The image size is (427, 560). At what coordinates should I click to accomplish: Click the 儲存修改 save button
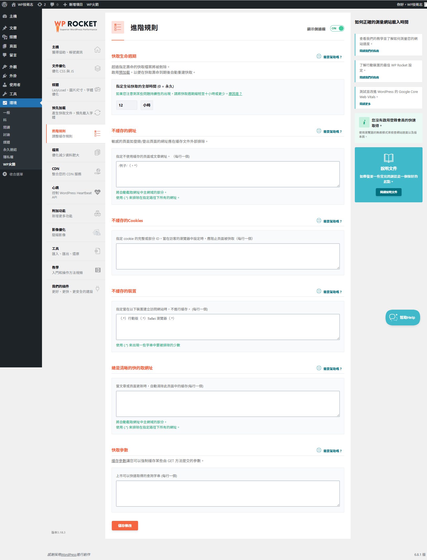point(125,526)
